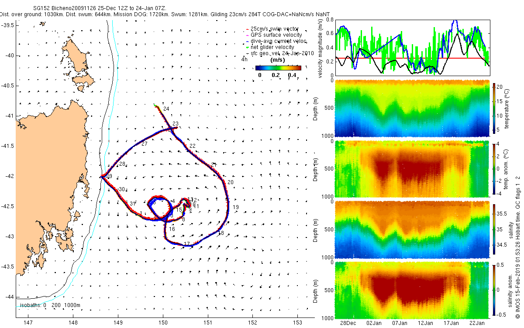
Task: Click the '22Jan' date tick label
Action: coord(477,323)
